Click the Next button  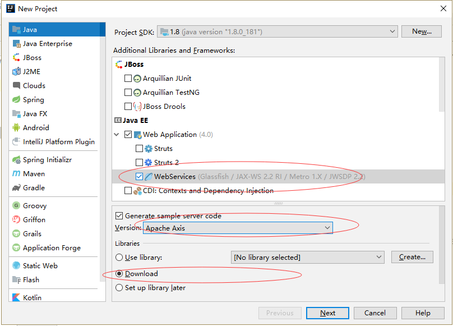pyautogui.click(x=327, y=313)
